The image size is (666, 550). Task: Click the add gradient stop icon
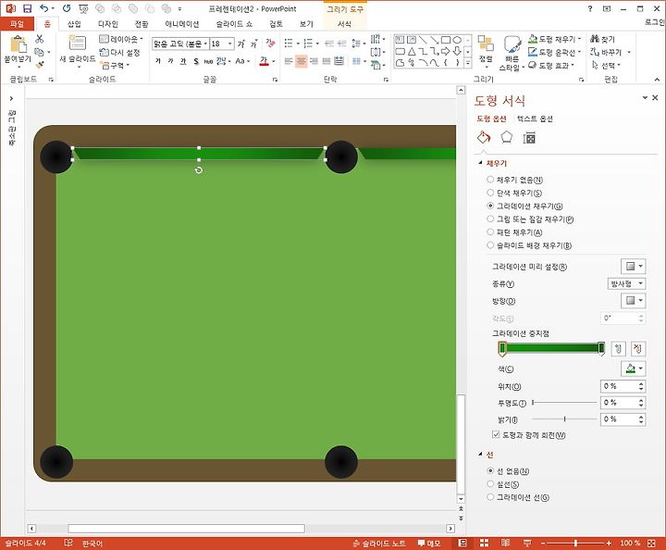pyautogui.click(x=619, y=348)
